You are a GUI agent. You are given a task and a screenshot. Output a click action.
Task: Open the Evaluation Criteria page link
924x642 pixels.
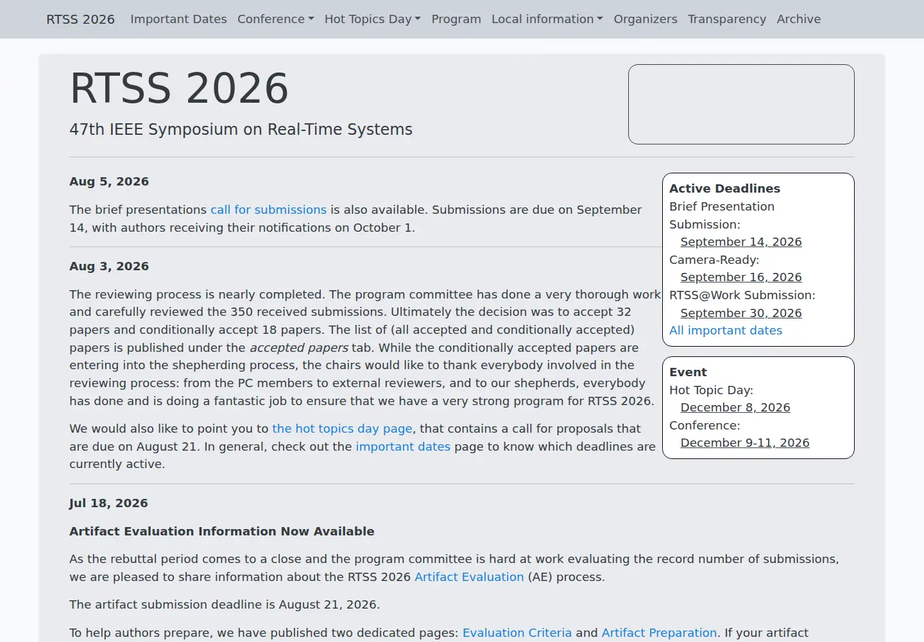(517, 633)
